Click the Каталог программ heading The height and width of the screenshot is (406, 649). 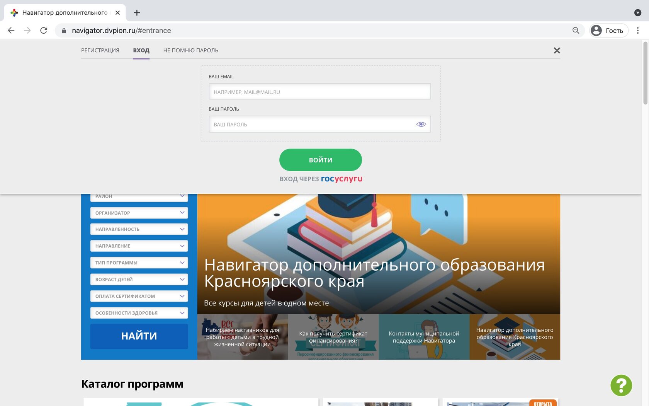point(132,384)
